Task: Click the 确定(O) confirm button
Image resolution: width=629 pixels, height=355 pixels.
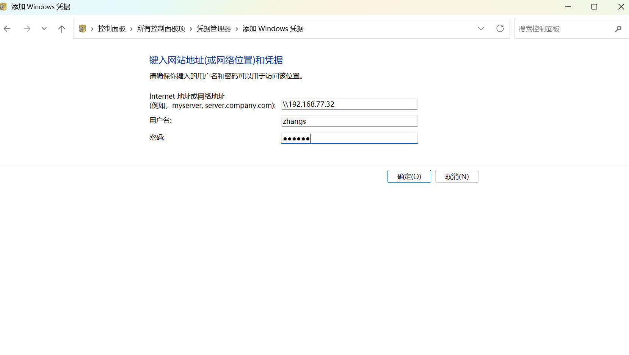Action: 409,176
